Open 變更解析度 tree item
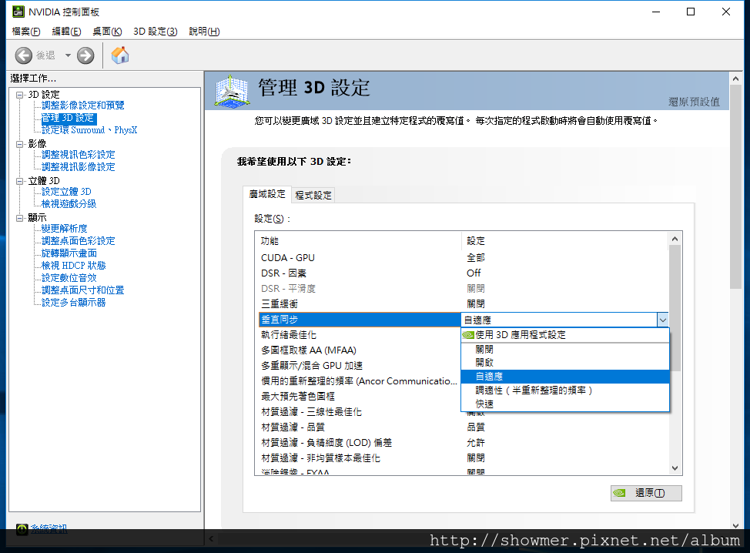 [64, 229]
